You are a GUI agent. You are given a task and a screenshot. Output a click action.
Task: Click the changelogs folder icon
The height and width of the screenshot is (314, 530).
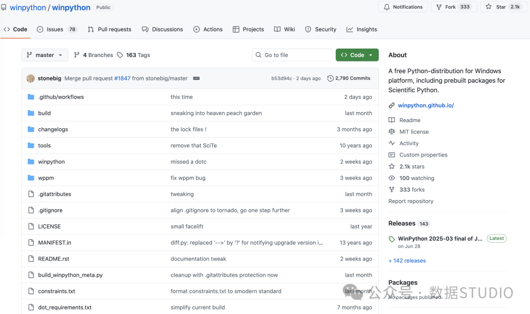tap(31, 129)
